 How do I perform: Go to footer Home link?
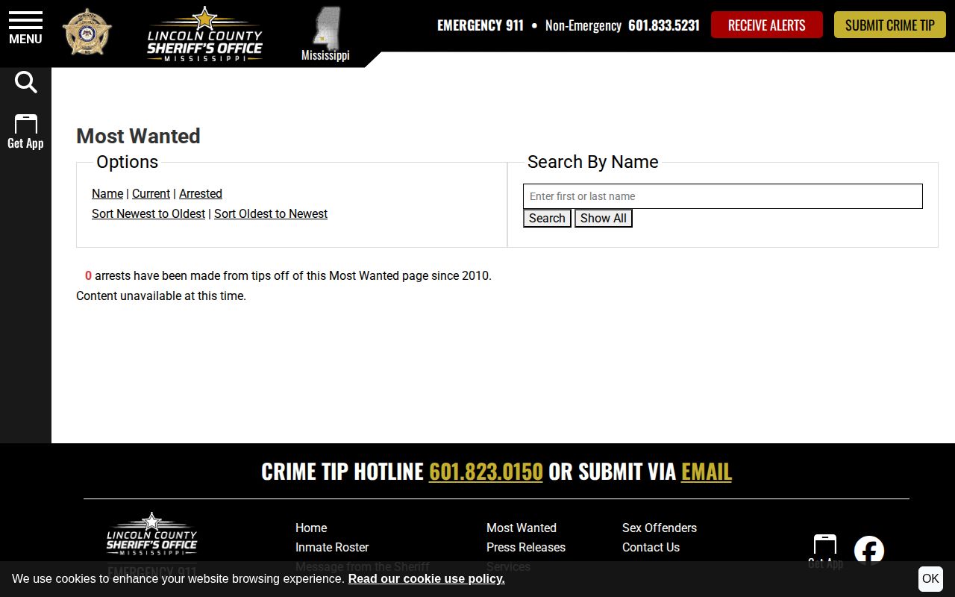click(x=311, y=528)
